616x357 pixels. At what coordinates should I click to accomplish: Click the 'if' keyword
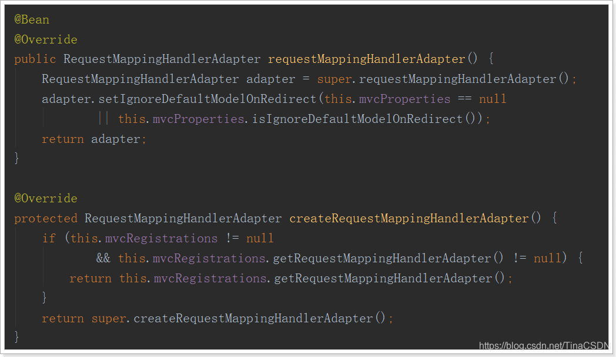click(x=49, y=239)
